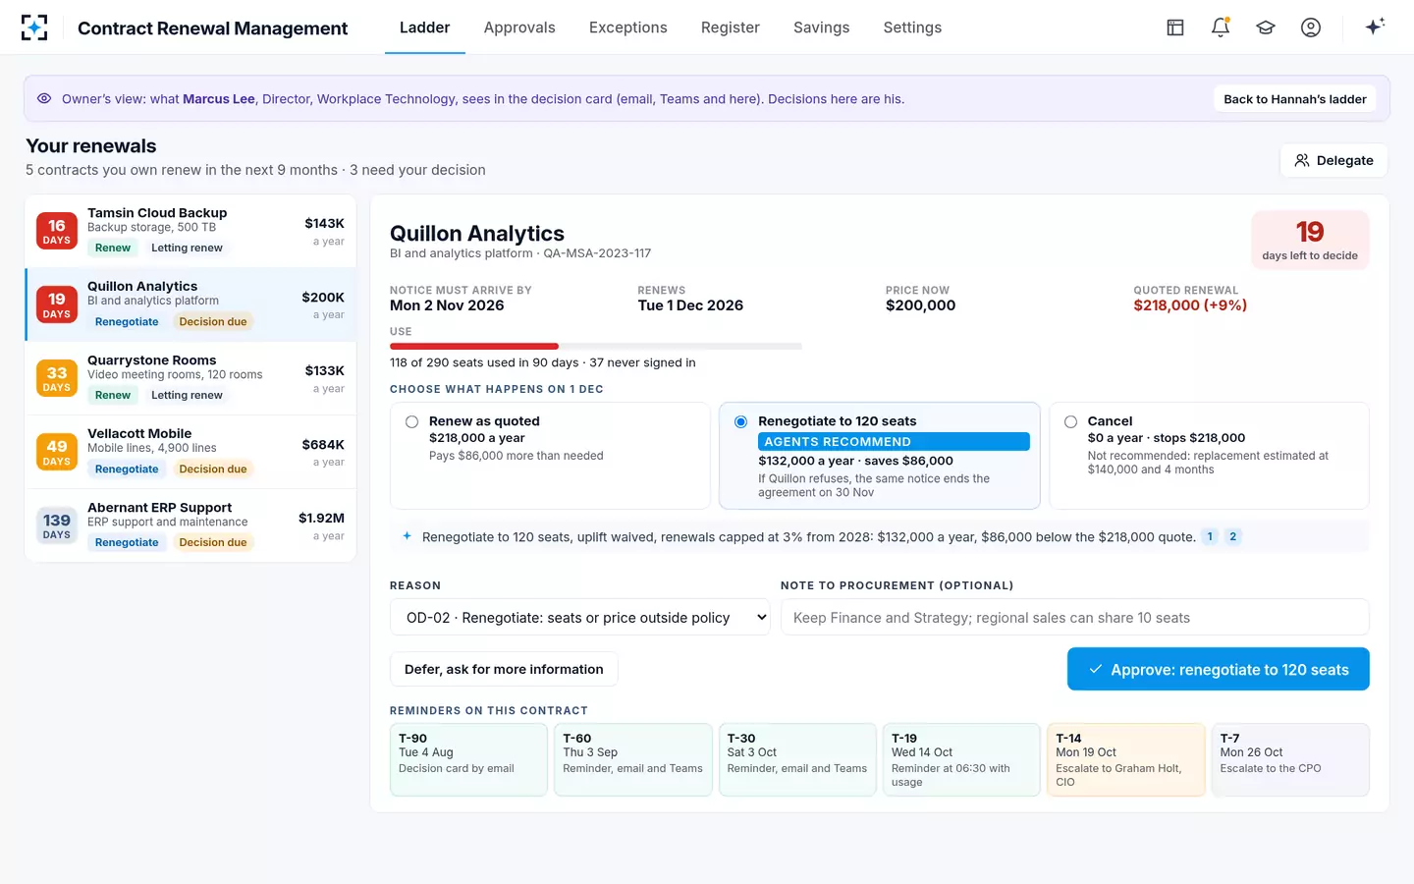The image size is (1414, 884).
Task: Click the app logo icon
Action: coord(34,28)
